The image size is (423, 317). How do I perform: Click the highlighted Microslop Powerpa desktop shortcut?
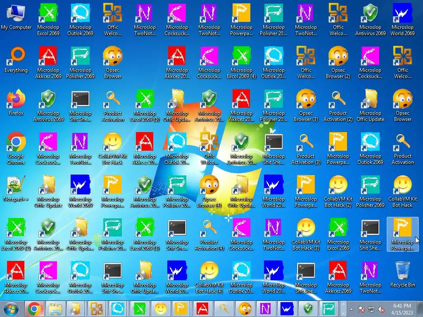402,235
